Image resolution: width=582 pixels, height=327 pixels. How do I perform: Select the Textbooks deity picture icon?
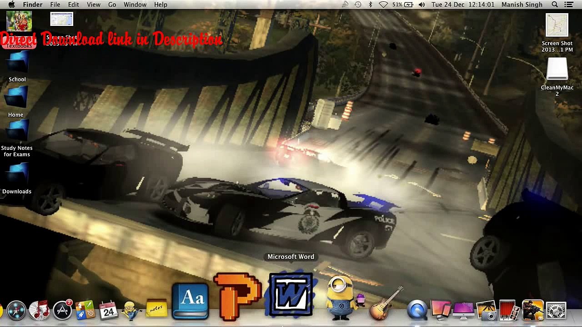tap(19, 21)
